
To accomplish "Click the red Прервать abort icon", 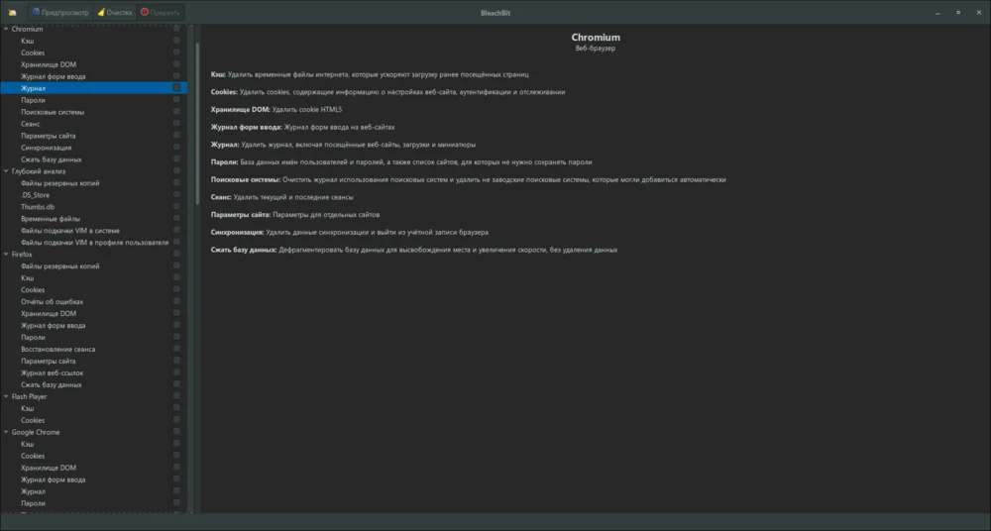I will coord(144,11).
